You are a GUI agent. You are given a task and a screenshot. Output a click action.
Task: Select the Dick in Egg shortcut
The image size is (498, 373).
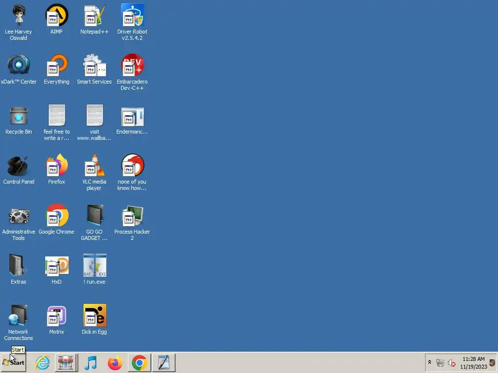pyautogui.click(x=94, y=320)
